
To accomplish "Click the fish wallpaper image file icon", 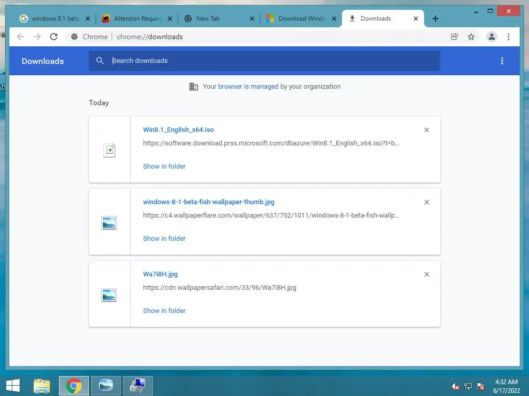I will 109,223.
